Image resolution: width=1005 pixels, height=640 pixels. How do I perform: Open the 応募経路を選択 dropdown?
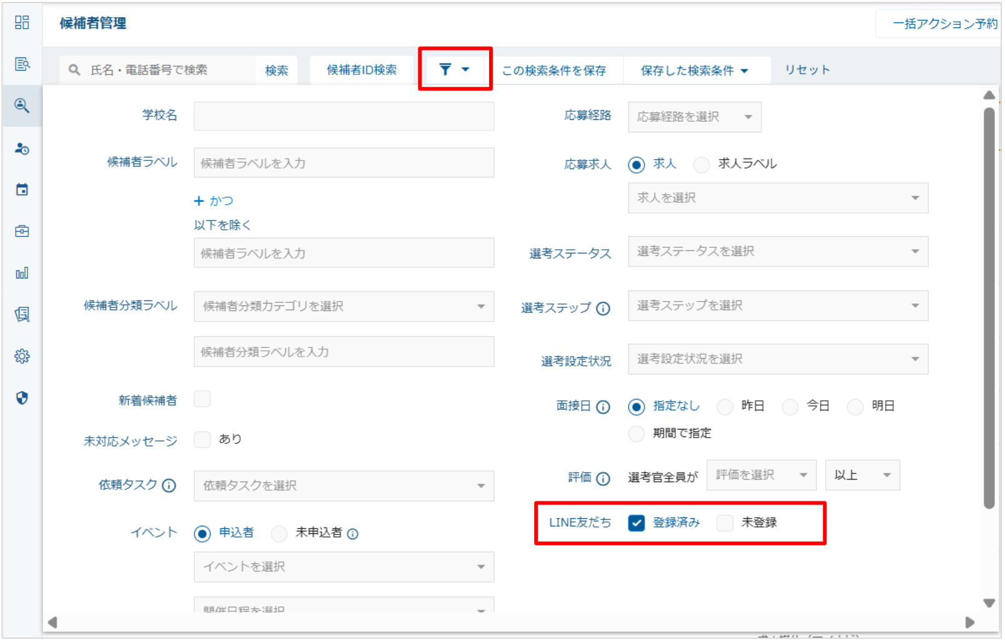(x=694, y=117)
